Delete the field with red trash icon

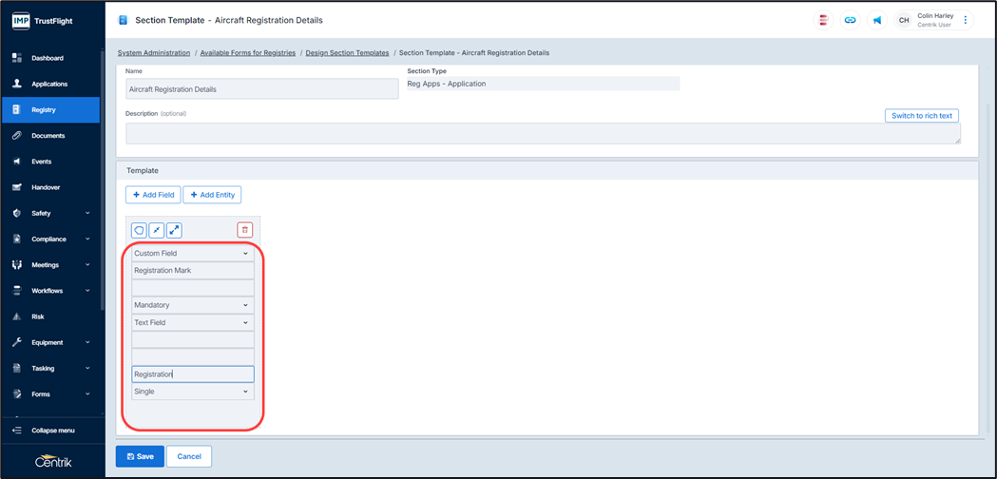pos(245,230)
